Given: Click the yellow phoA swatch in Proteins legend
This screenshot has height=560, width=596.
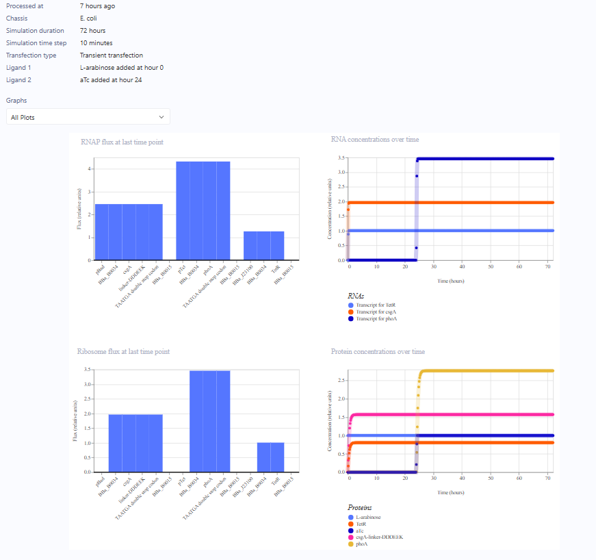Looking at the screenshot, I should (x=351, y=544).
